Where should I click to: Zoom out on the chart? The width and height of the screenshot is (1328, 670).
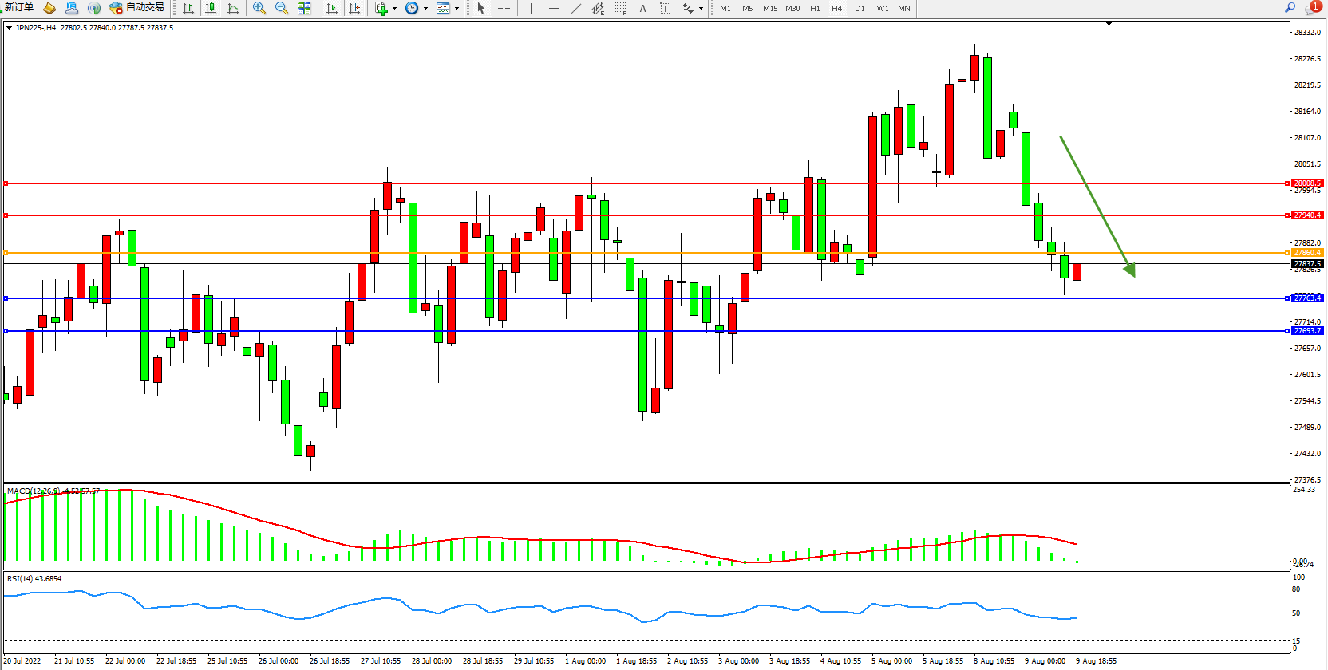tap(282, 8)
